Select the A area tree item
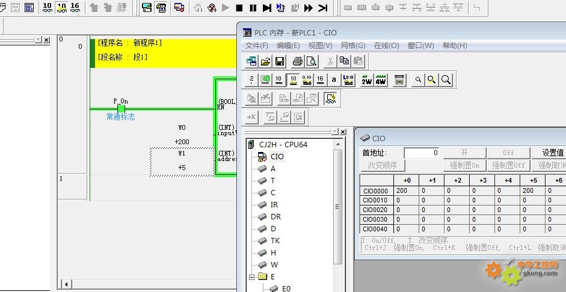Image resolution: width=566 pixels, height=292 pixels. 273,169
